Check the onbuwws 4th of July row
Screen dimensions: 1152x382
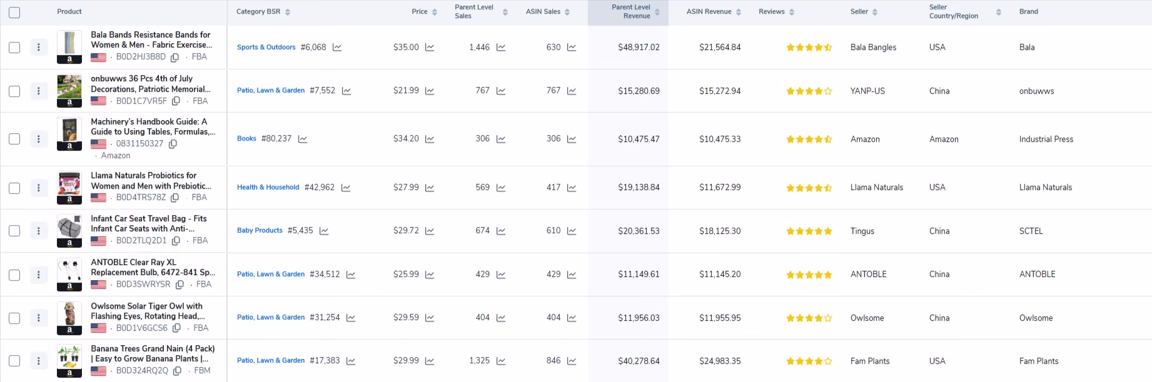coord(14,91)
